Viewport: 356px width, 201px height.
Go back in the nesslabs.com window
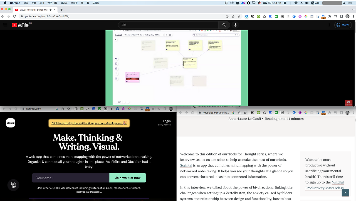click(x=180, y=113)
